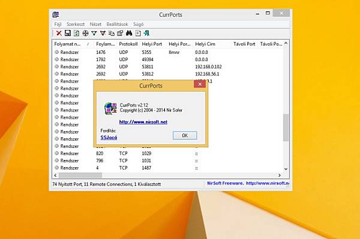Click the gray process icon in row 1476
360x239 pixels.
coord(57,52)
